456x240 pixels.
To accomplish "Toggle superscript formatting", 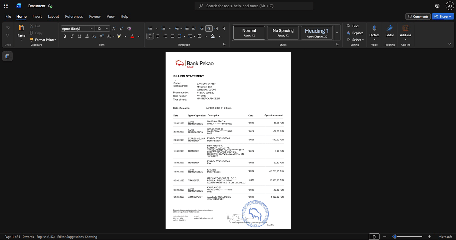I will tap(102, 36).
